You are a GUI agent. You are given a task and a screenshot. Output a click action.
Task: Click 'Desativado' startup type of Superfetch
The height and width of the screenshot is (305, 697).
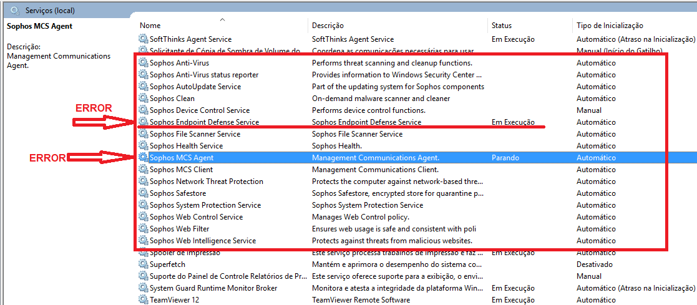click(x=594, y=264)
